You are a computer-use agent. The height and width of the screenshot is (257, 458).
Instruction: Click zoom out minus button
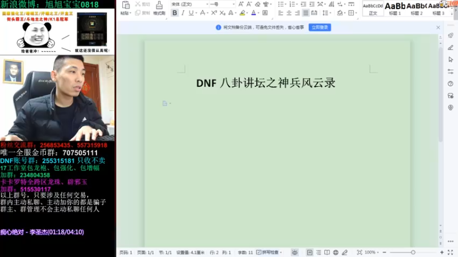384,252
